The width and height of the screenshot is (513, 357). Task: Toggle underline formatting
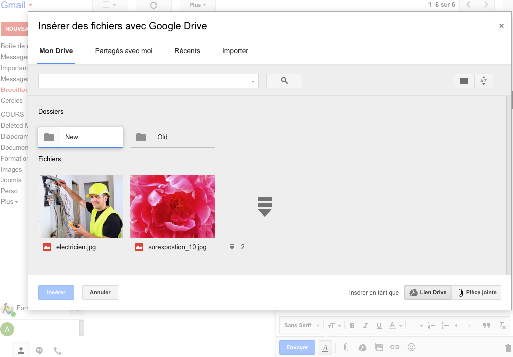tap(379, 326)
